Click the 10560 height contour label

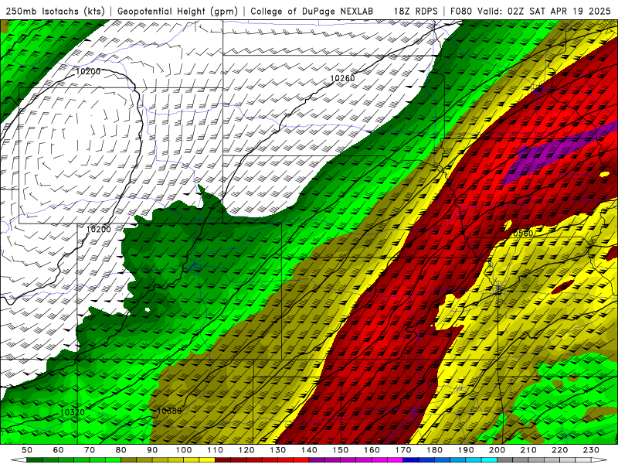point(521,234)
